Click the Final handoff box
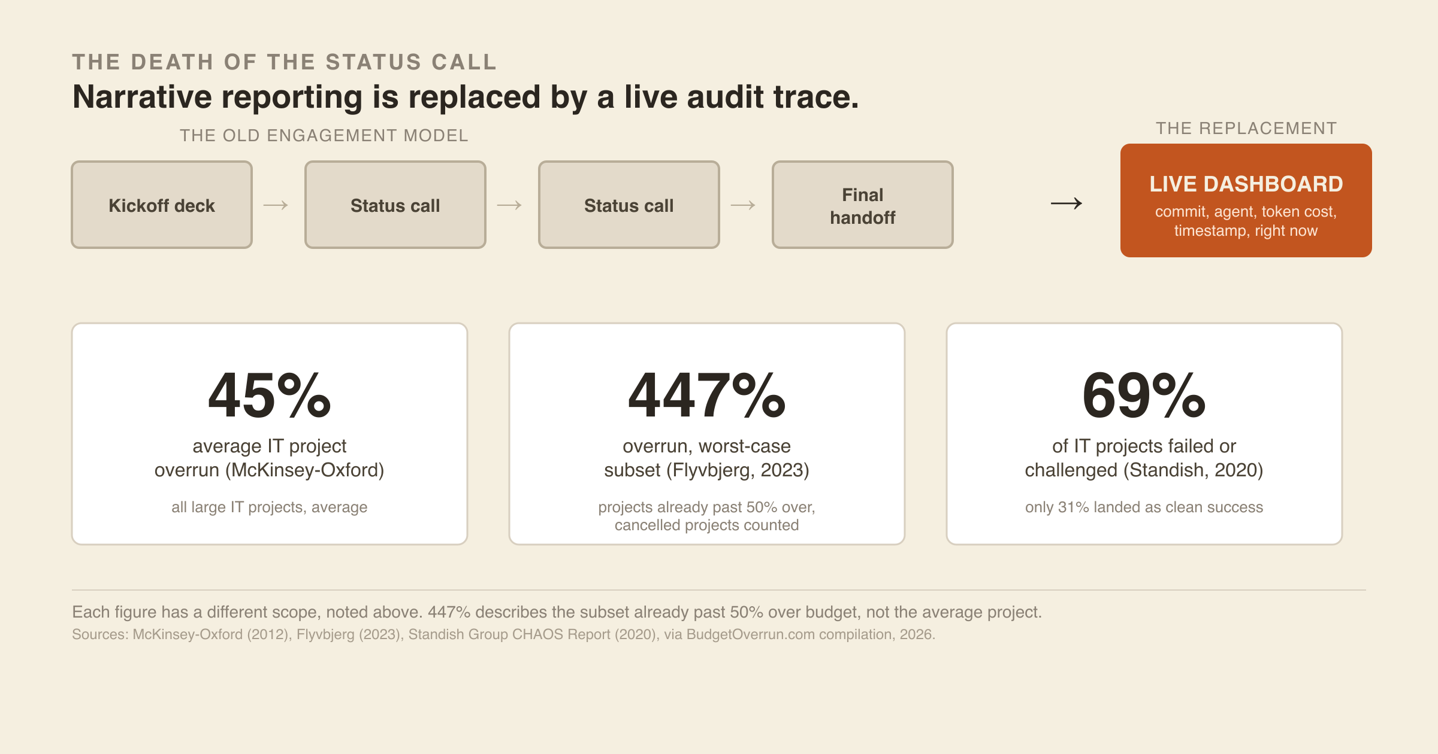 (x=863, y=205)
